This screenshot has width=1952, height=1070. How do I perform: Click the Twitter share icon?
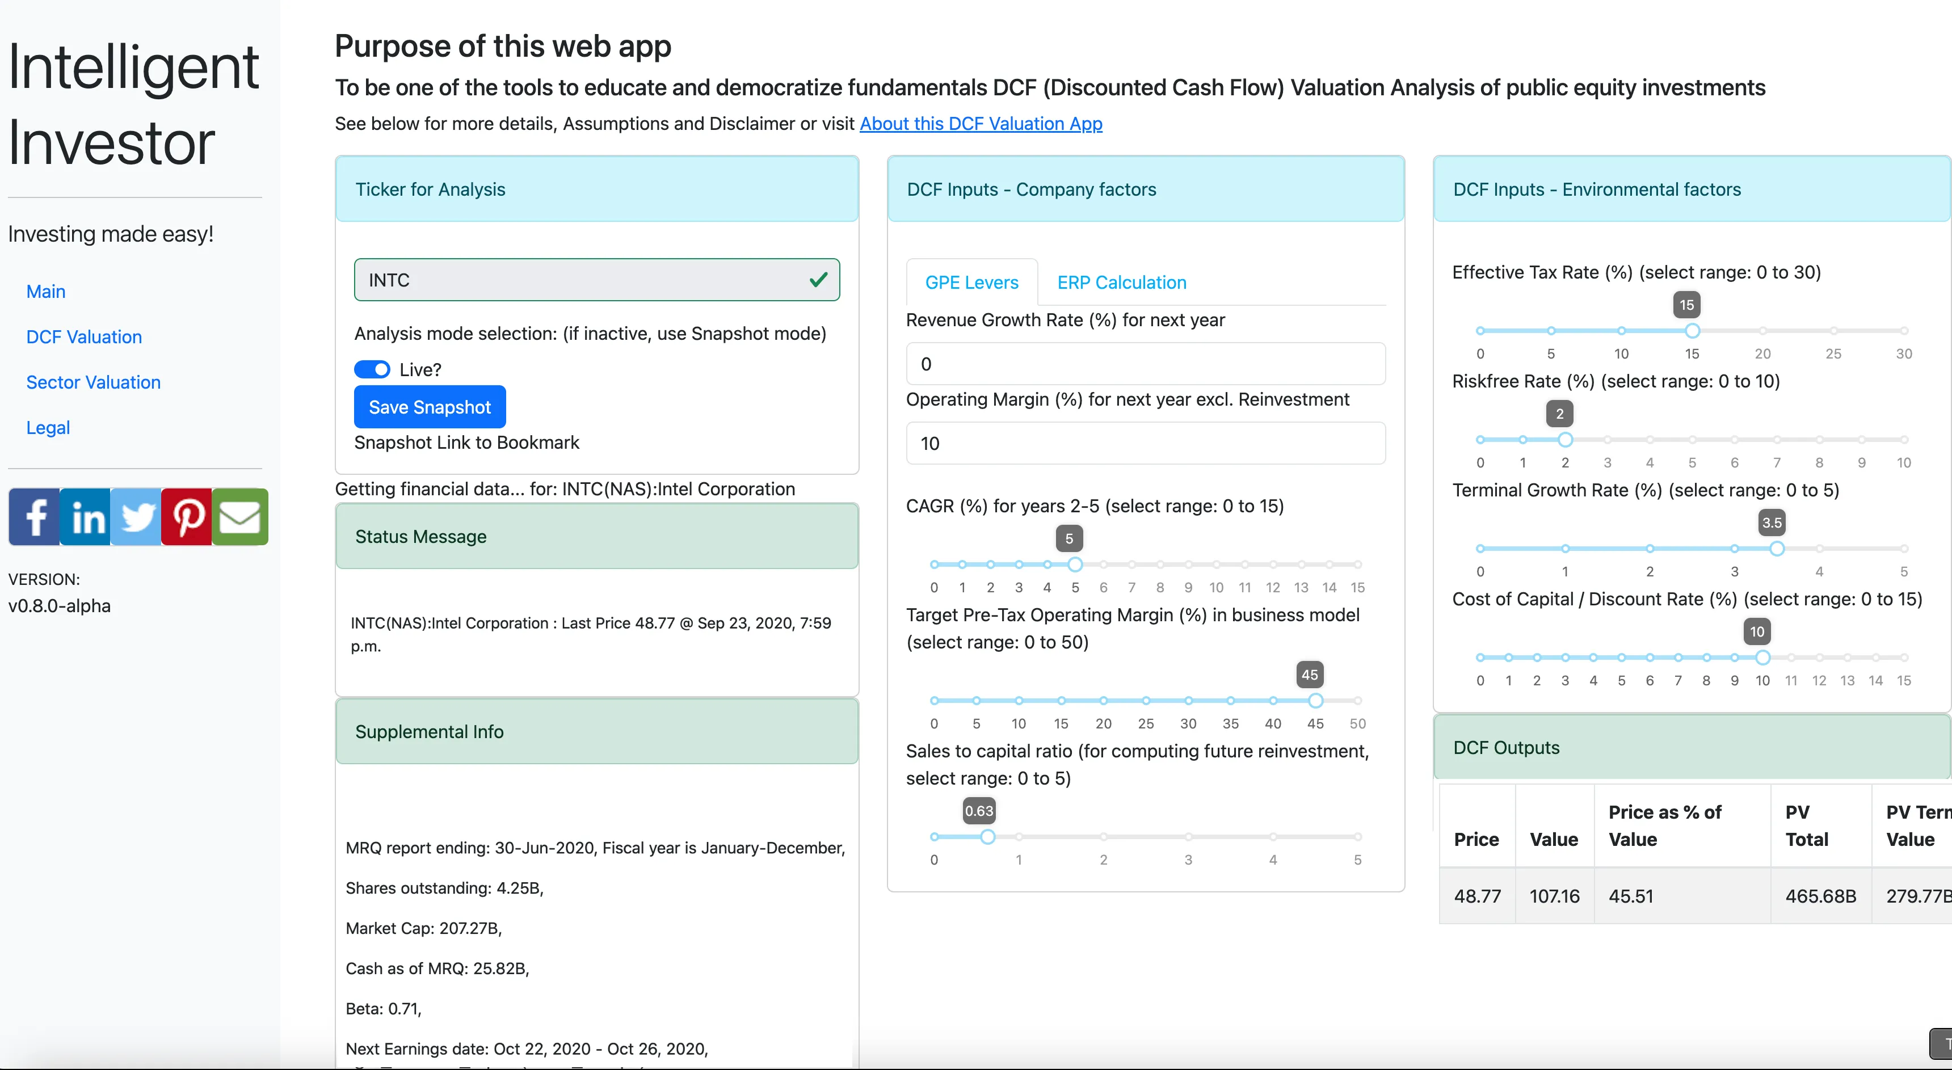coord(136,517)
